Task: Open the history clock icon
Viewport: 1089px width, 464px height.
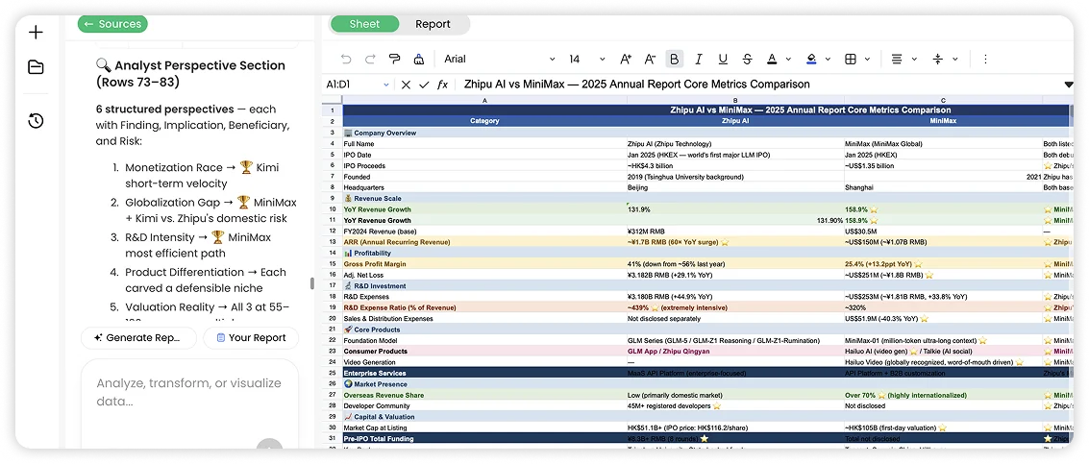Action: (36, 120)
